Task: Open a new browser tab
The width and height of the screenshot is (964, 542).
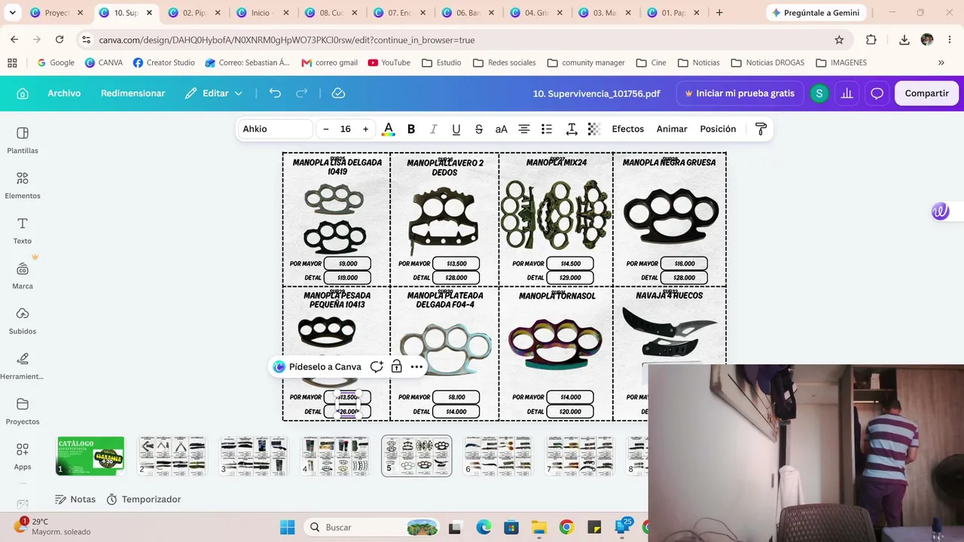Action: (x=719, y=13)
